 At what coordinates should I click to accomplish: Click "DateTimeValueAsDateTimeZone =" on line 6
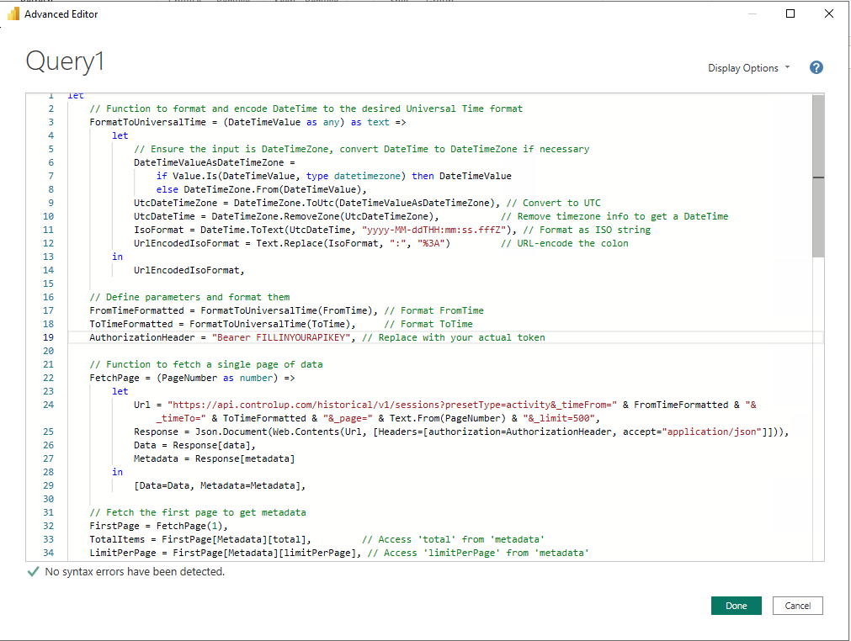(215, 162)
